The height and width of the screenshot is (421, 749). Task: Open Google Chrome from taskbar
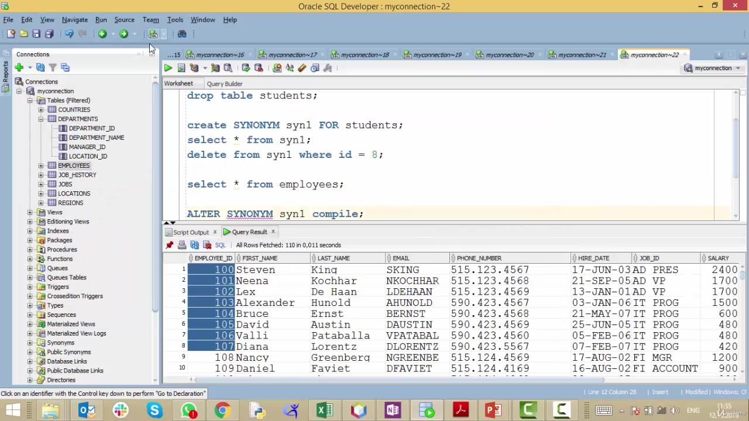pyautogui.click(x=222, y=410)
